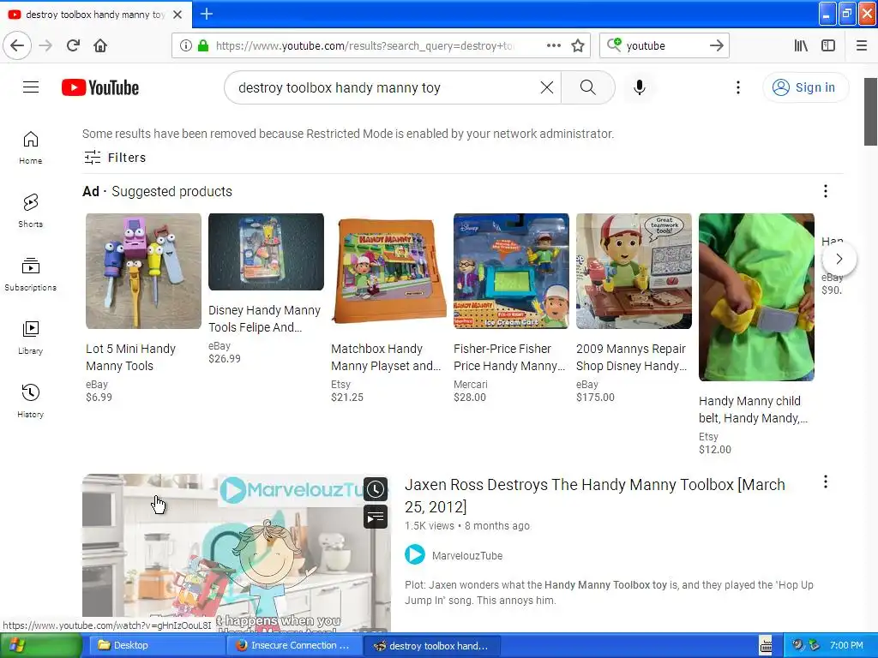The image size is (878, 658).
Task: Close the YouTube browser tab
Action: coord(177,15)
